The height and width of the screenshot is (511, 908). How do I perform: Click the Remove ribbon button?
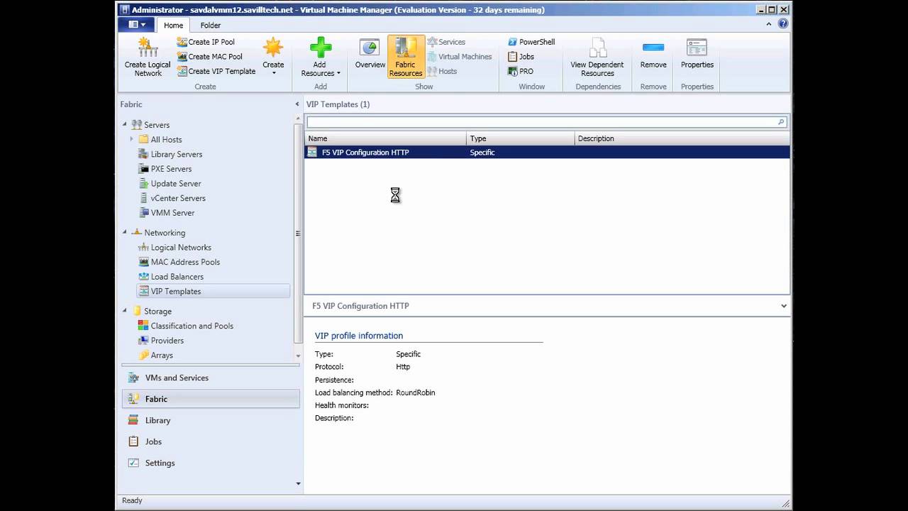pyautogui.click(x=653, y=55)
